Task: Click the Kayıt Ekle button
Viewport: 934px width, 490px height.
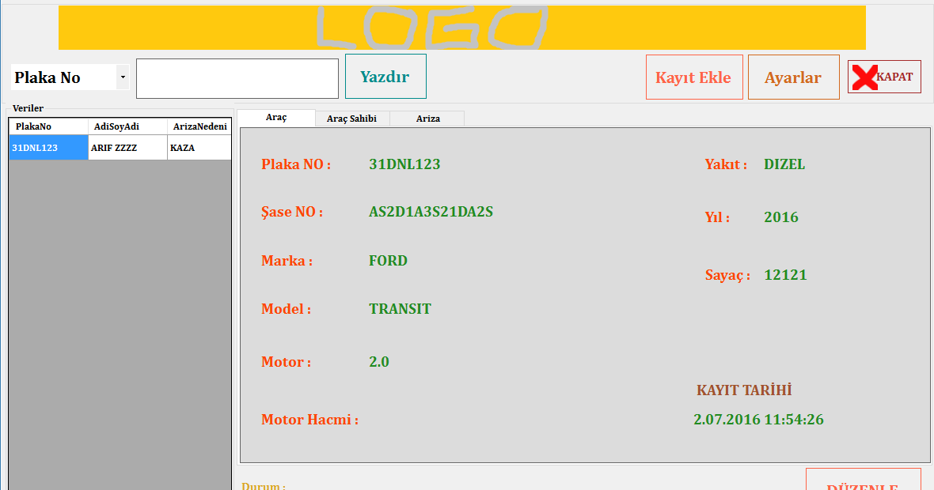Action: coord(694,76)
